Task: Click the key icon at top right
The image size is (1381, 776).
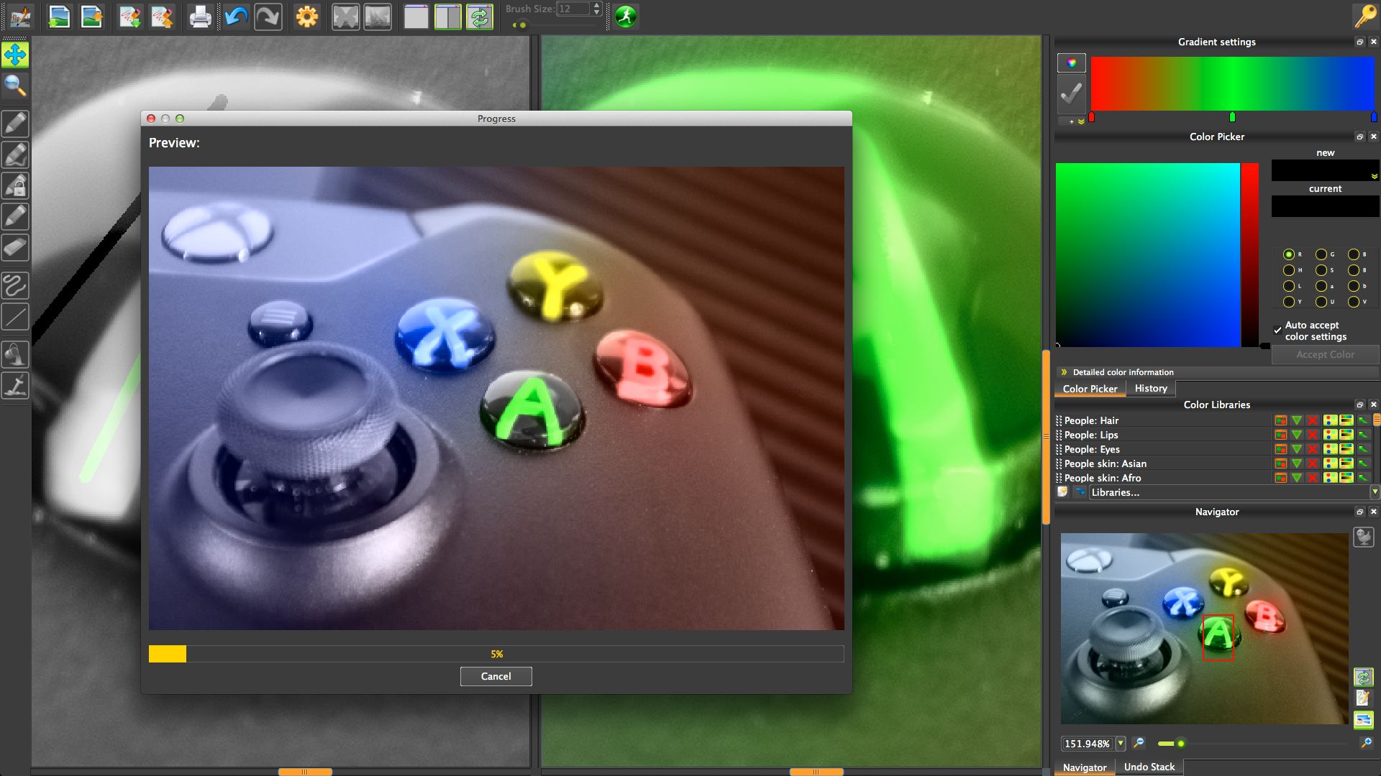Action: coord(1364,15)
